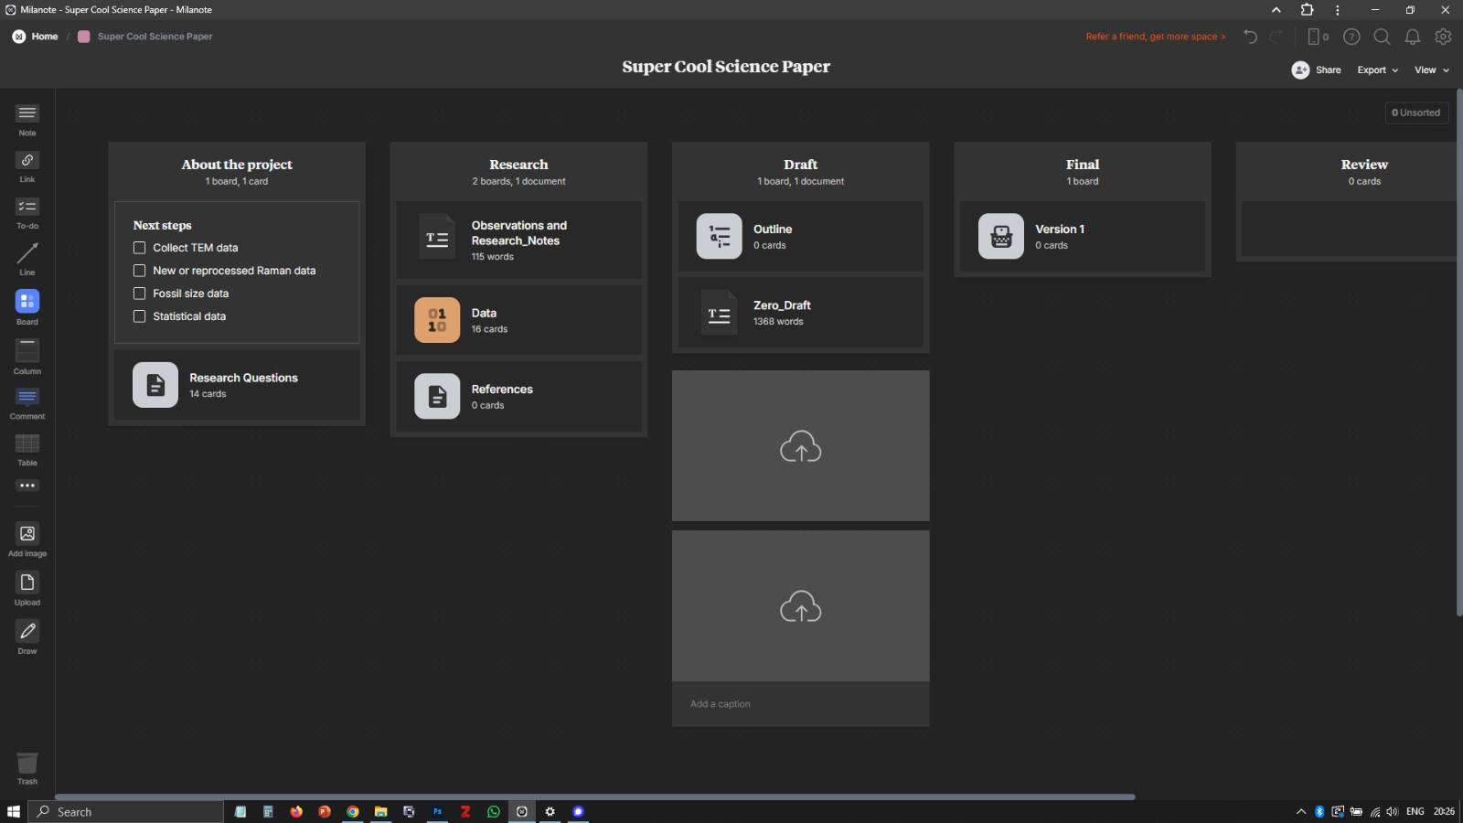Expand the Export dropdown
The height and width of the screenshot is (823, 1463).
[x=1377, y=70]
